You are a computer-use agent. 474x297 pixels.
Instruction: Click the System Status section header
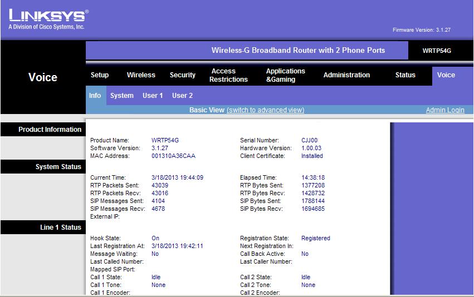click(43, 167)
